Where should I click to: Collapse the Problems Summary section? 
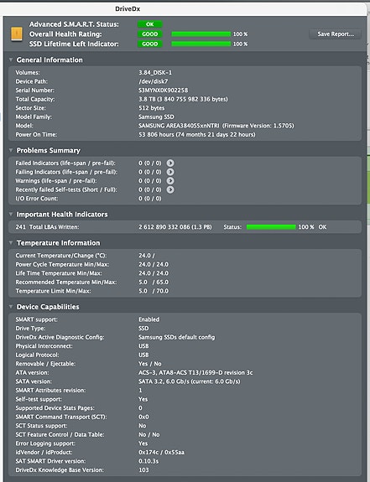click(x=11, y=150)
